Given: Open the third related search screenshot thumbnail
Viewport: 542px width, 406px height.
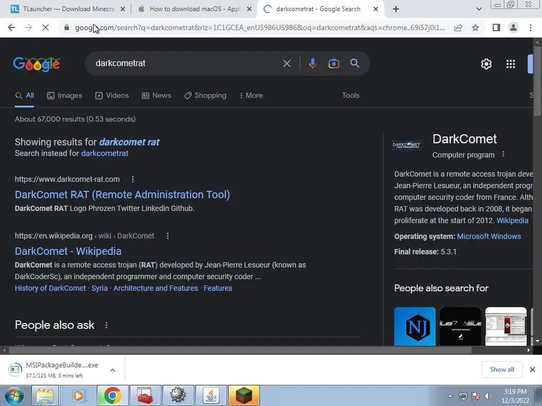Looking at the screenshot, I should pos(505,326).
